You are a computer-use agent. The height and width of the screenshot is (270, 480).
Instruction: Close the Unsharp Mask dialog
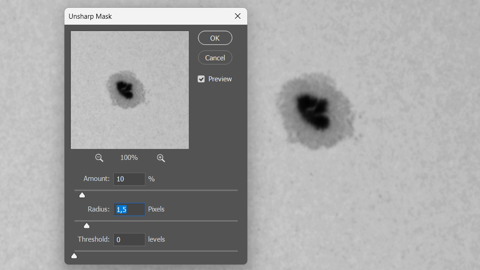[x=237, y=16]
